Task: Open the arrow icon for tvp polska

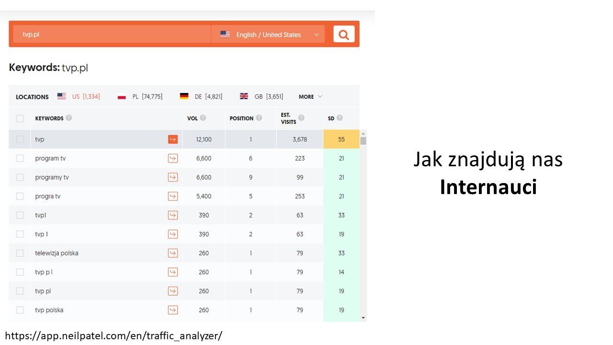Action: [173, 310]
